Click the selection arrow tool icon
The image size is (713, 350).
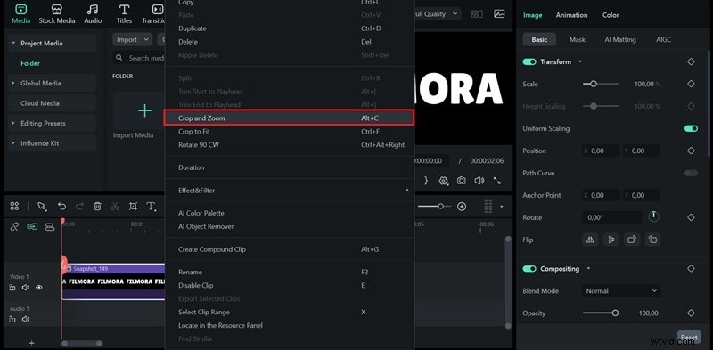[x=42, y=207]
